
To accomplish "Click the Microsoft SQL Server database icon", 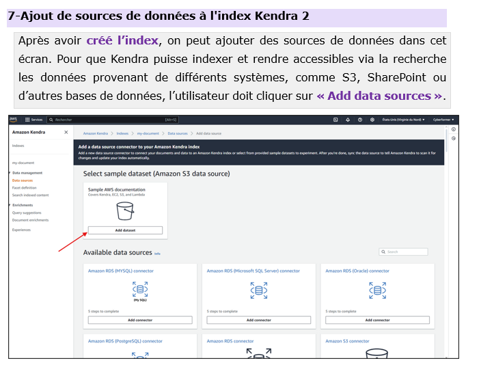I will point(259,290).
